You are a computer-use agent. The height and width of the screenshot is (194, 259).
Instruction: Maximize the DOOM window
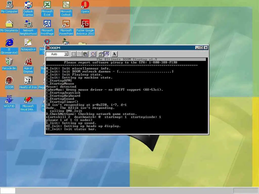point(201,48)
